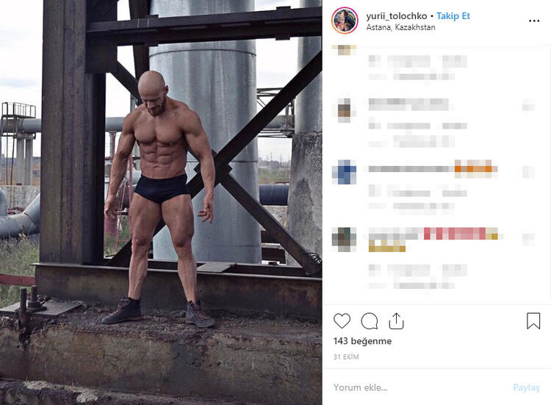Screen dimensions: 551x405
Task: Like the post with the heart icon
Action: pos(342,320)
